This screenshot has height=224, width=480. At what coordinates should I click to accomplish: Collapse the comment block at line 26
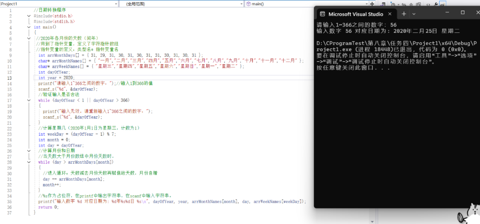pyautogui.click(x=29, y=151)
